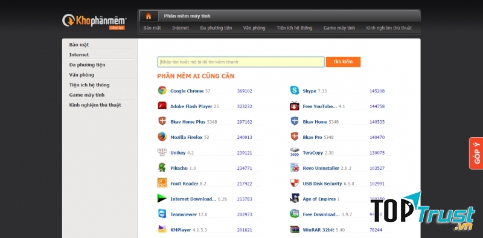Click the Unikey icon

(x=162, y=152)
